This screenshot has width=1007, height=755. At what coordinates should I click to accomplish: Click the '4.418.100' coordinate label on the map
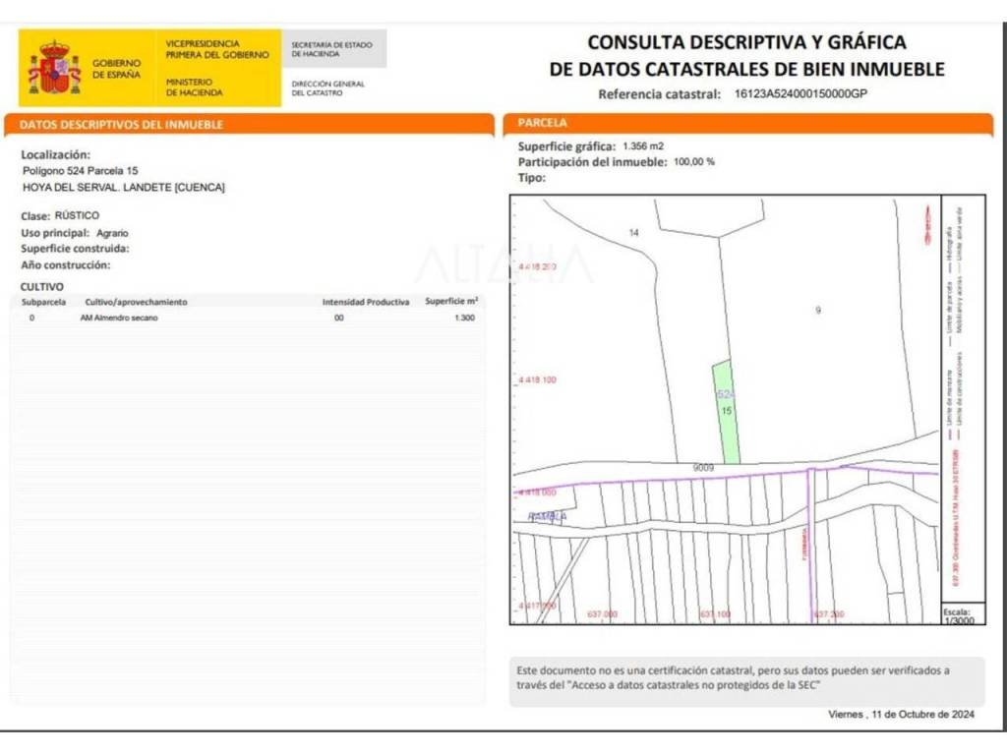tap(538, 380)
